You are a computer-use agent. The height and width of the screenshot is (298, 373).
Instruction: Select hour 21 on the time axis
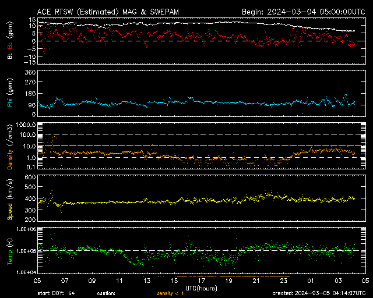click(256, 281)
